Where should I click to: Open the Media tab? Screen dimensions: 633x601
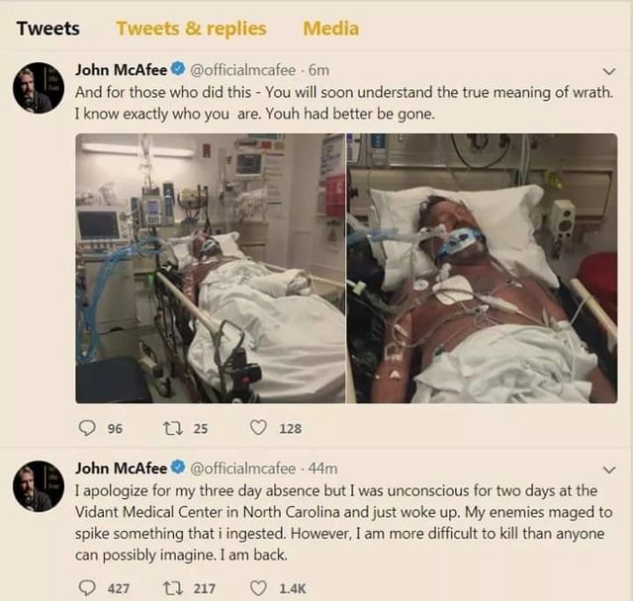pyautogui.click(x=330, y=28)
